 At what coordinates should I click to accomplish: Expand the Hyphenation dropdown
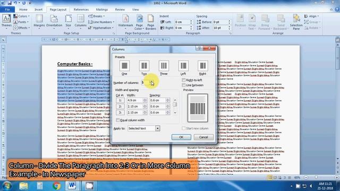(101, 28)
